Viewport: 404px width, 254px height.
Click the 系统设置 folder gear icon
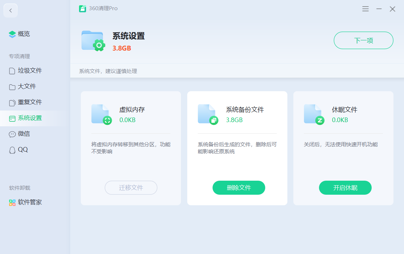pos(93,41)
